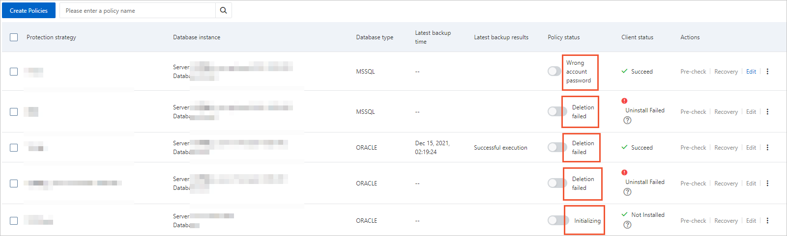This screenshot has width=787, height=236.
Task: Check the select-all checkbox in table header
Action: [x=14, y=37]
